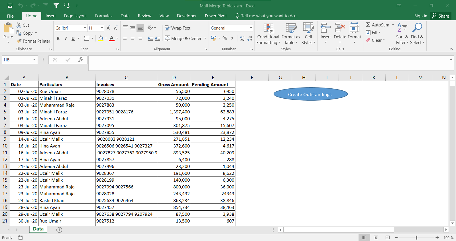Click the Decrease Indent icon
Viewport: 456px width, 241px height.
(150, 38)
